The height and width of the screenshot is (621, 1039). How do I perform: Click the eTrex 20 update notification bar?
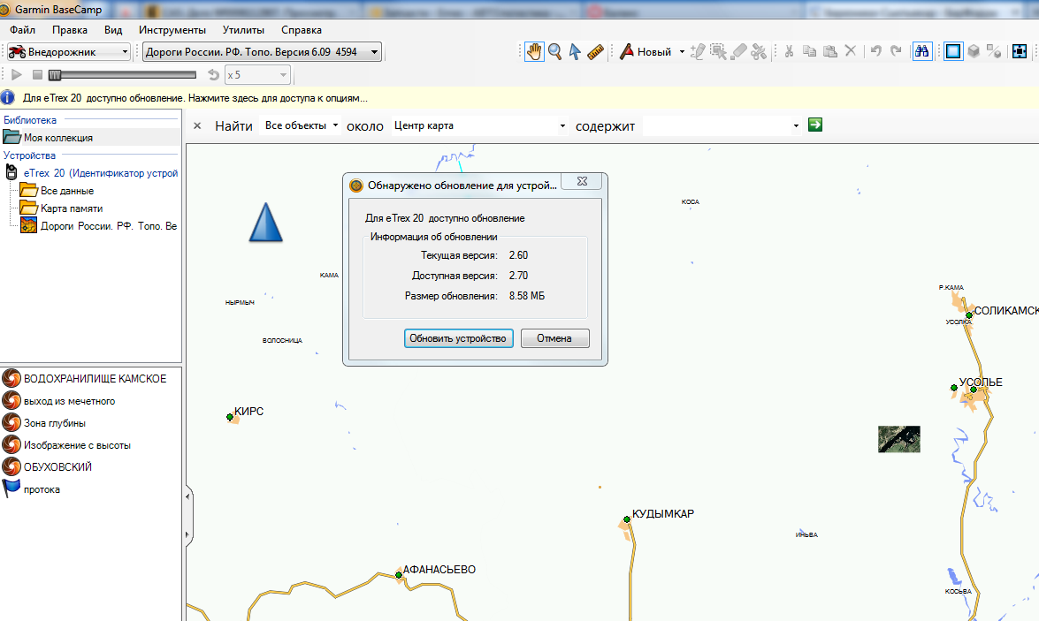[x=195, y=98]
